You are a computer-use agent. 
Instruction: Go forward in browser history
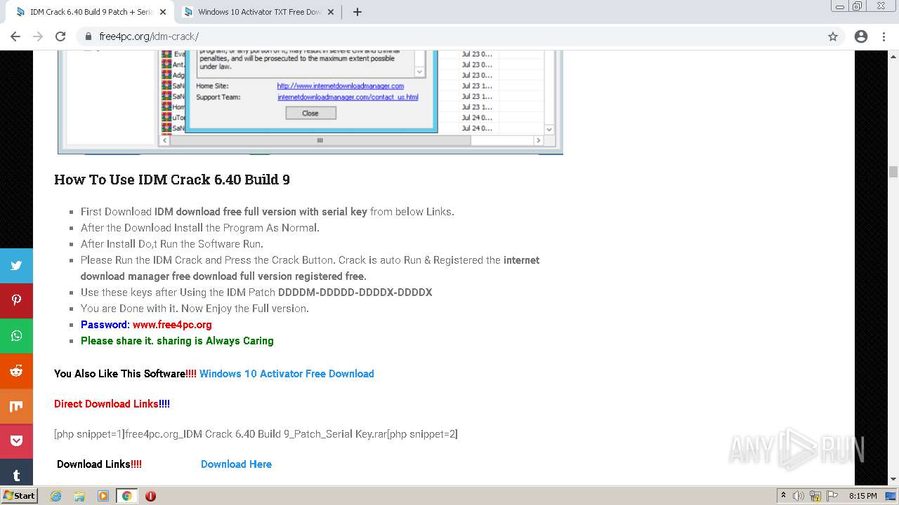pos(38,36)
